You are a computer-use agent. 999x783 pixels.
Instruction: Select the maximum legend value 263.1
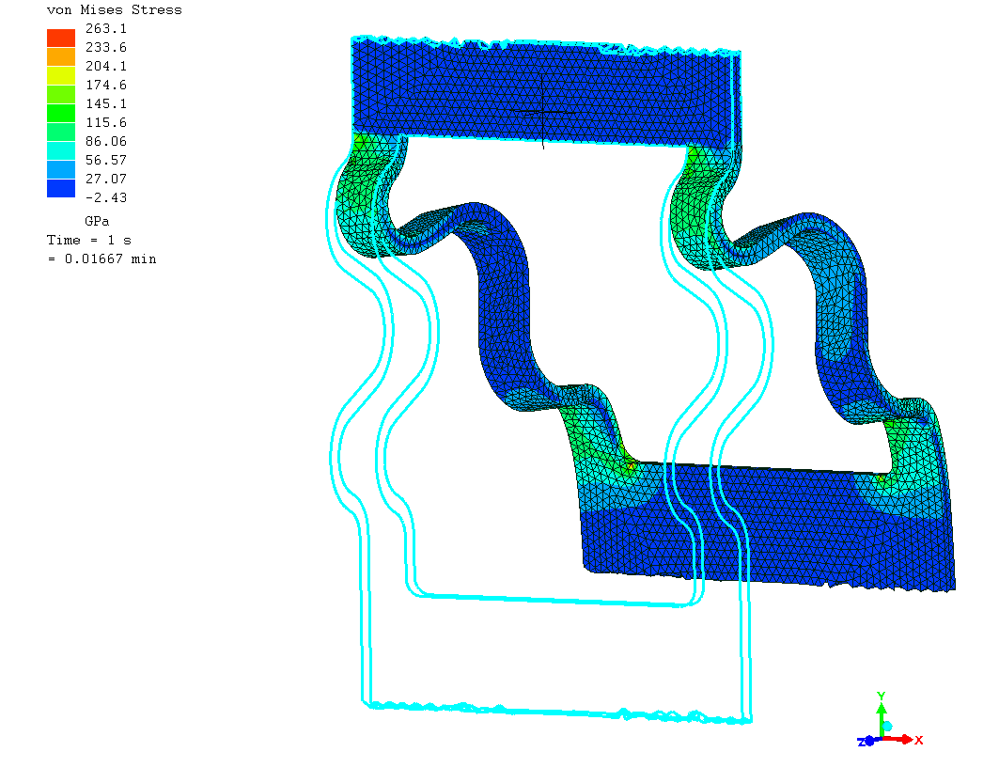106,29
